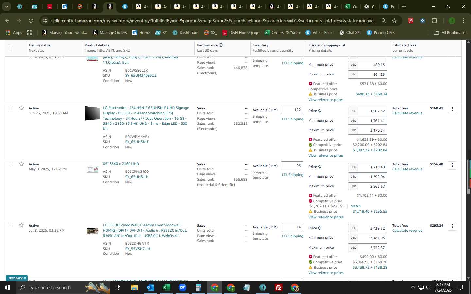Edit the price field showing 1,902.32
This screenshot has width=471, height=294.
pyautogui.click(x=373, y=111)
